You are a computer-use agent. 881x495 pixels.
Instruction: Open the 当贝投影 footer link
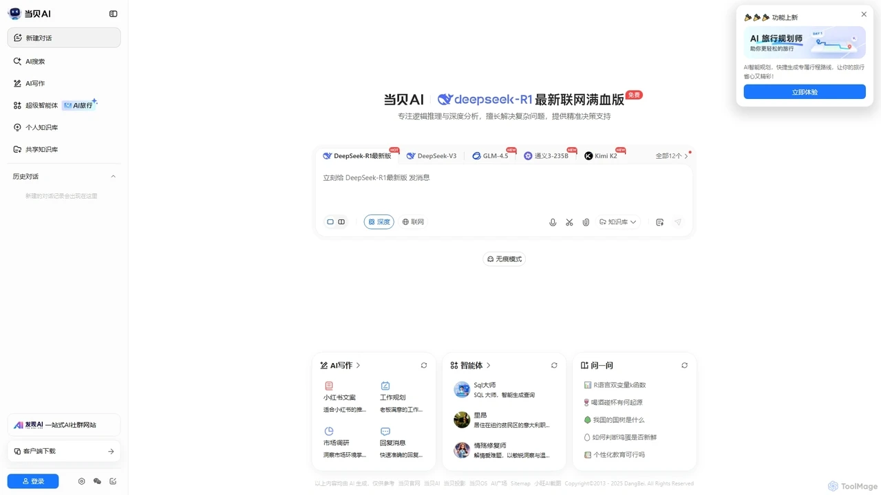454,483
